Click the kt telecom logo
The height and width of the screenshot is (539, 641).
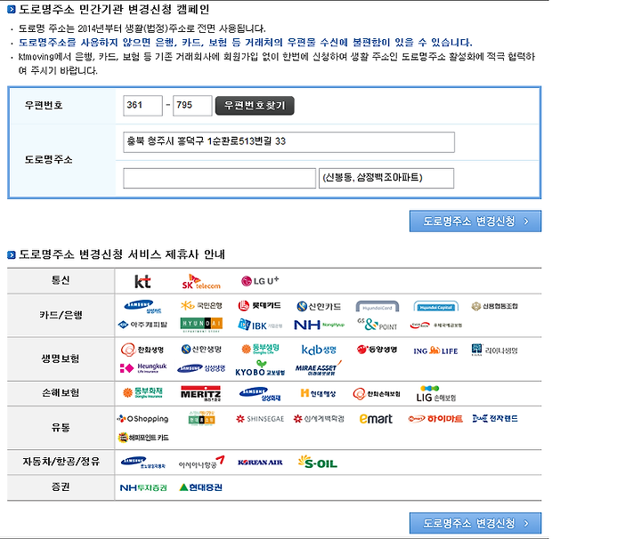coord(142,281)
